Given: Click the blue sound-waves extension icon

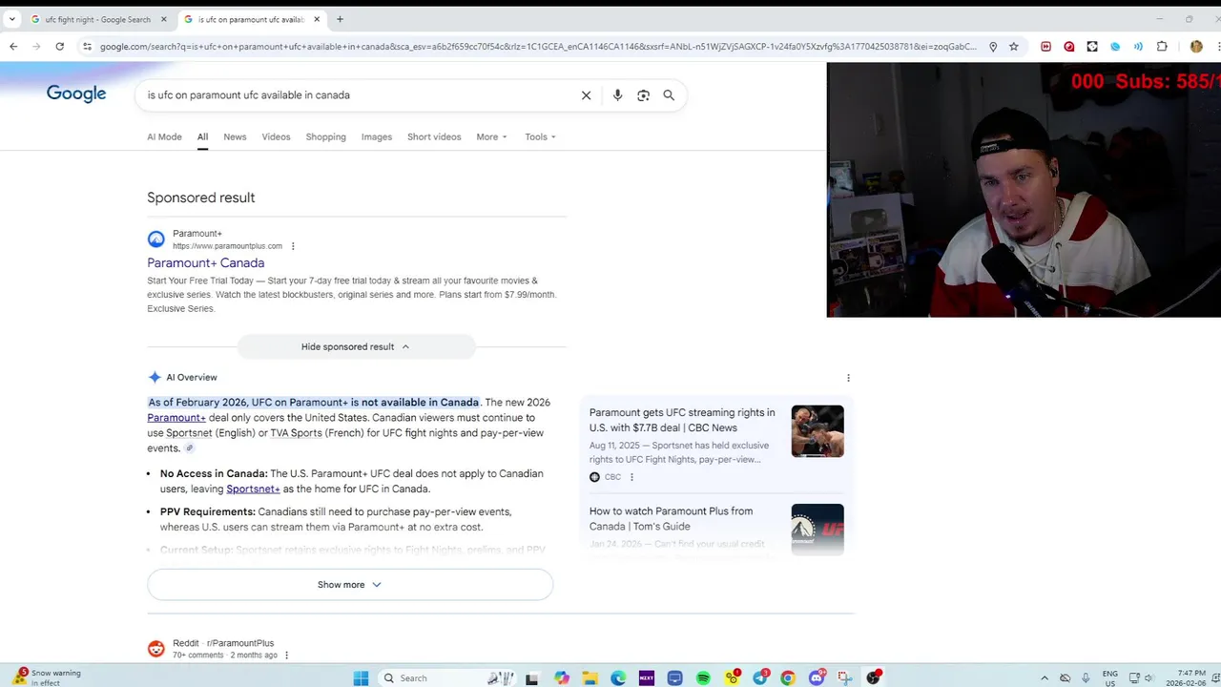Looking at the screenshot, I should pos(1138,46).
